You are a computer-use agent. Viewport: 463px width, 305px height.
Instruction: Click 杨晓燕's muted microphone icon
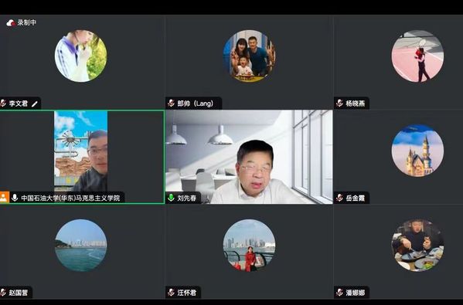pos(339,103)
